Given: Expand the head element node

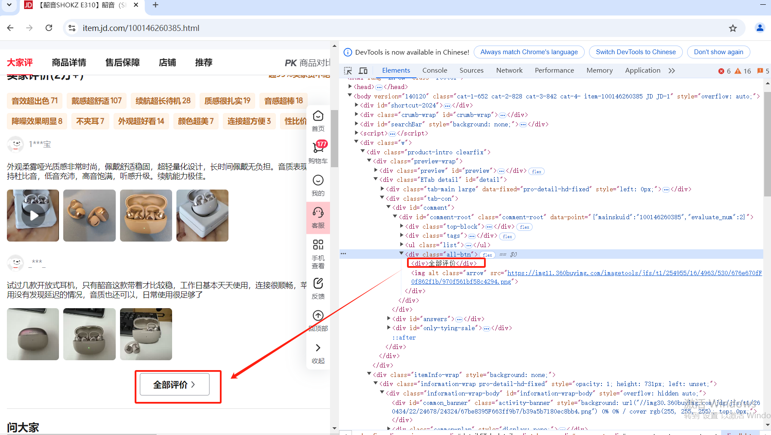Looking at the screenshot, I should pyautogui.click(x=350, y=86).
